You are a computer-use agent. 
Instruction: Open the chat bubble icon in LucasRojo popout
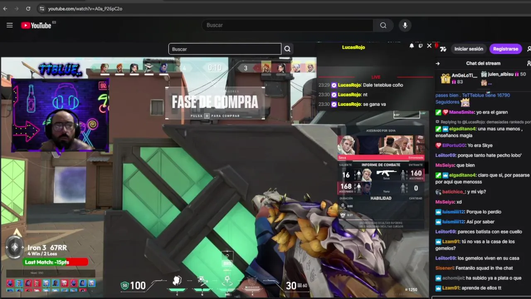click(x=420, y=46)
